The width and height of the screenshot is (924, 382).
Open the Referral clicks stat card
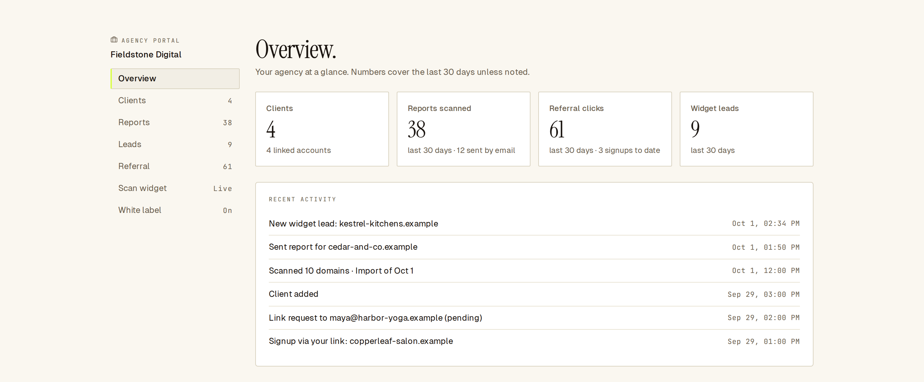(605, 129)
